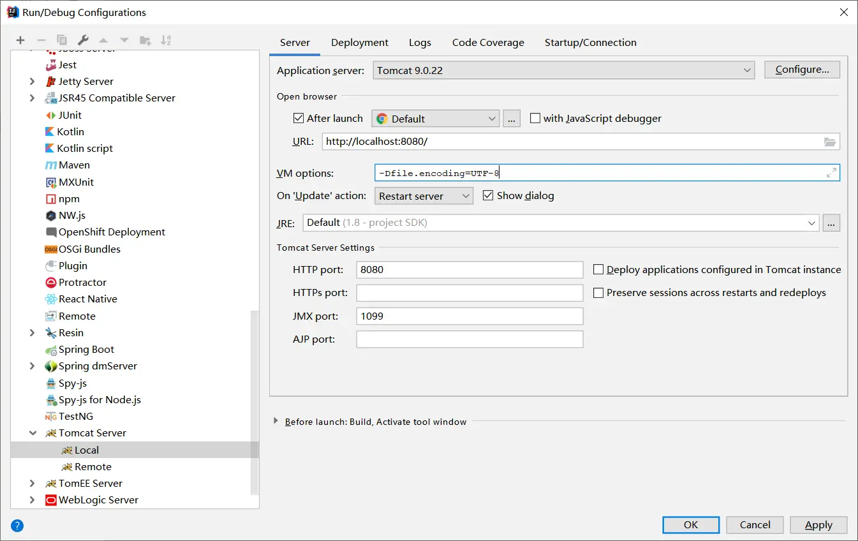
Task: Expand the TomEE Server tree node
Action: click(33, 483)
